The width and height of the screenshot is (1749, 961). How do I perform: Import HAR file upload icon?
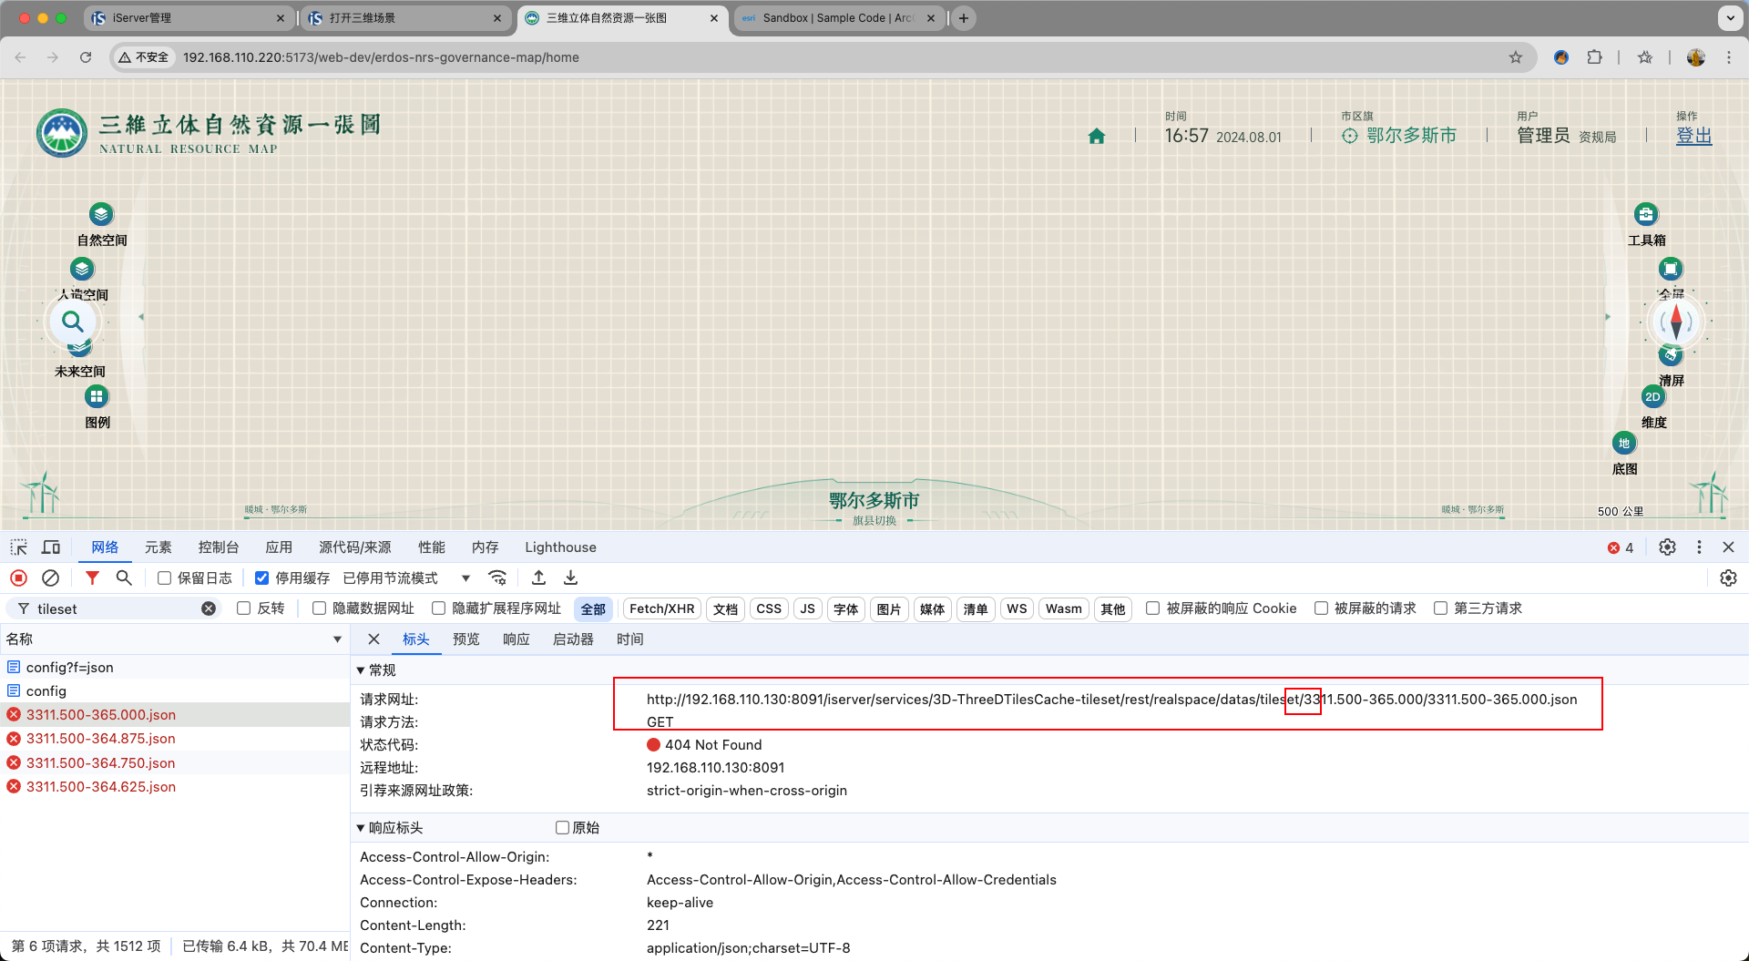point(539,578)
